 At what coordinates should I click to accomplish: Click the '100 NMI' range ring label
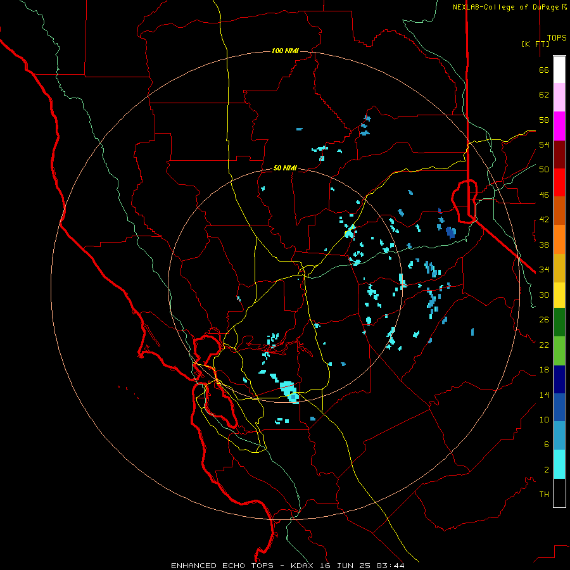pyautogui.click(x=285, y=51)
